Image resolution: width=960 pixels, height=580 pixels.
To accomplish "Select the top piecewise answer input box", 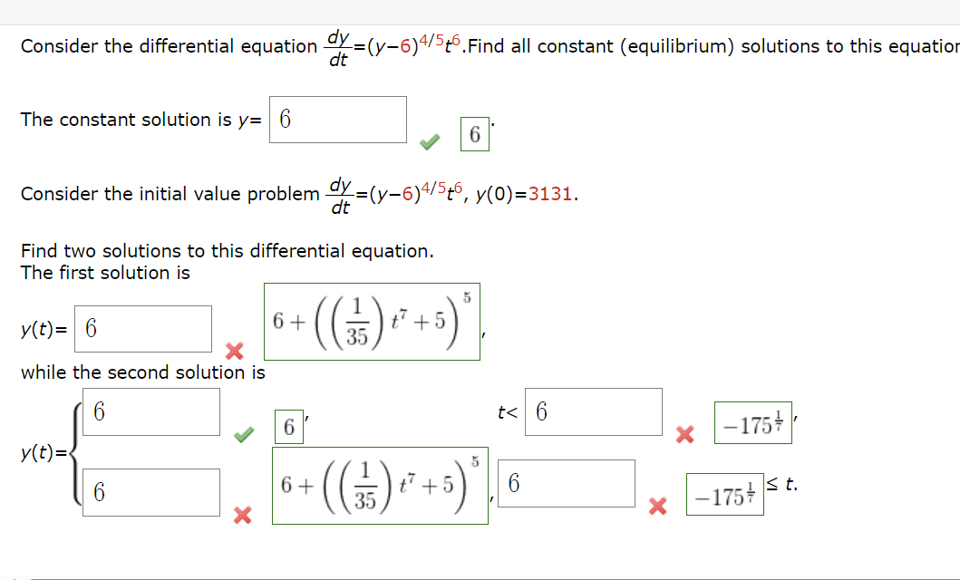I will [x=150, y=411].
